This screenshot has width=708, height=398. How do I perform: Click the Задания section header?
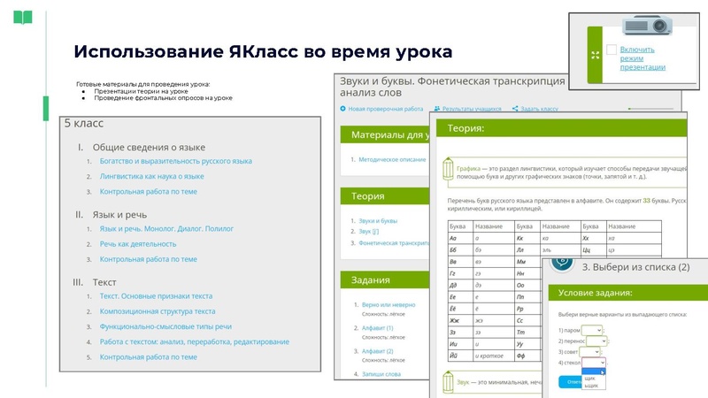click(384, 280)
